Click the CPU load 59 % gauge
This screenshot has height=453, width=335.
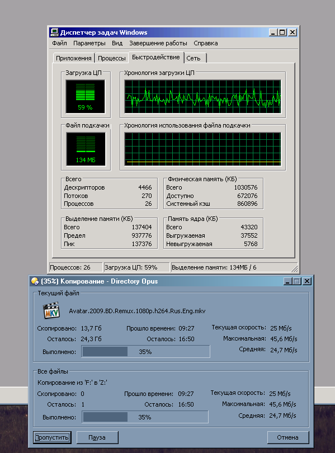[86, 97]
